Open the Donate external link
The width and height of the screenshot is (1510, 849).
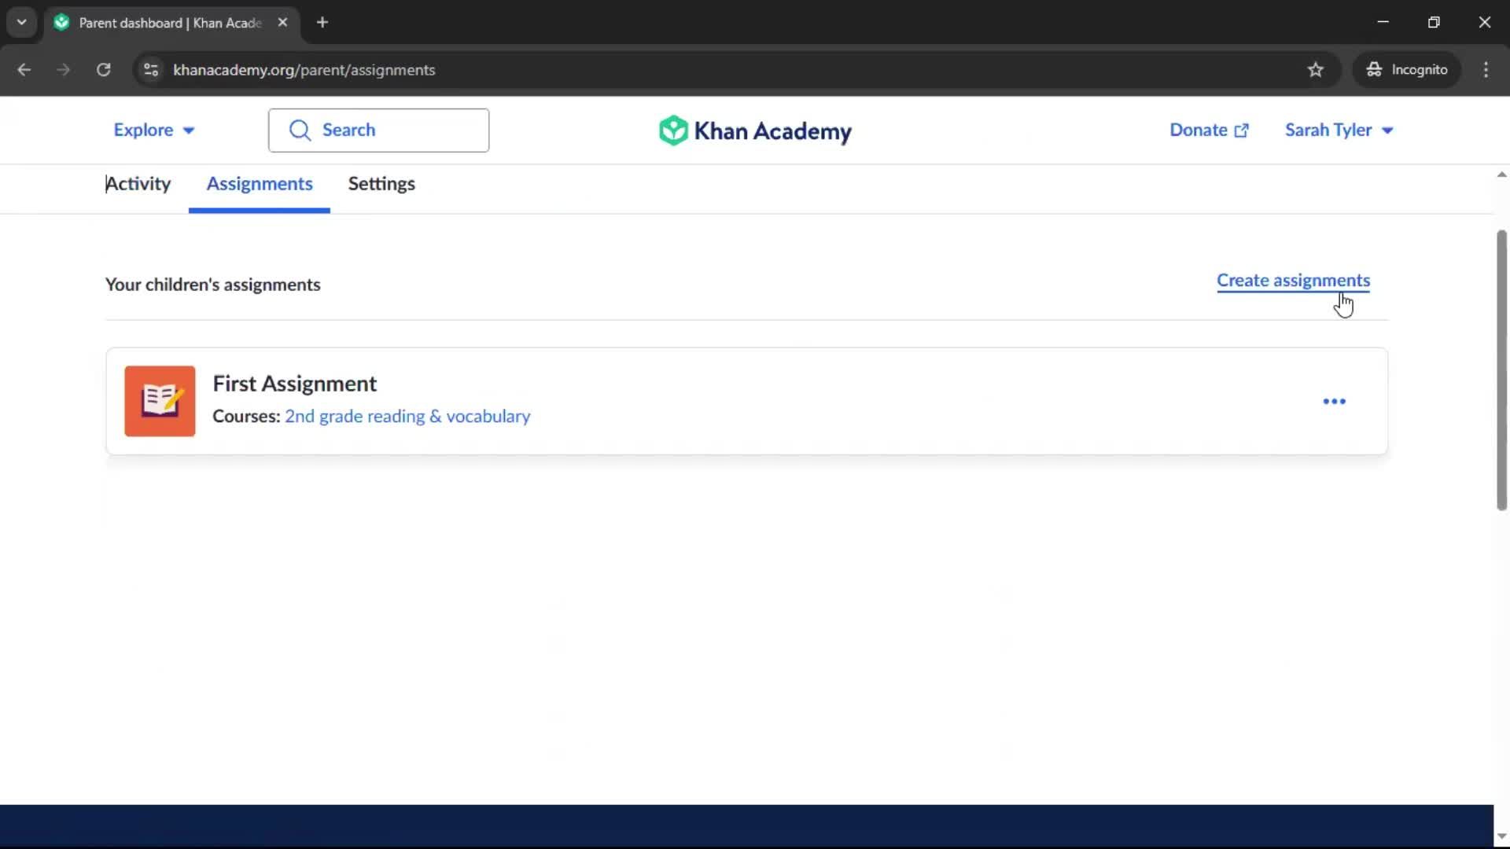[x=1209, y=130]
